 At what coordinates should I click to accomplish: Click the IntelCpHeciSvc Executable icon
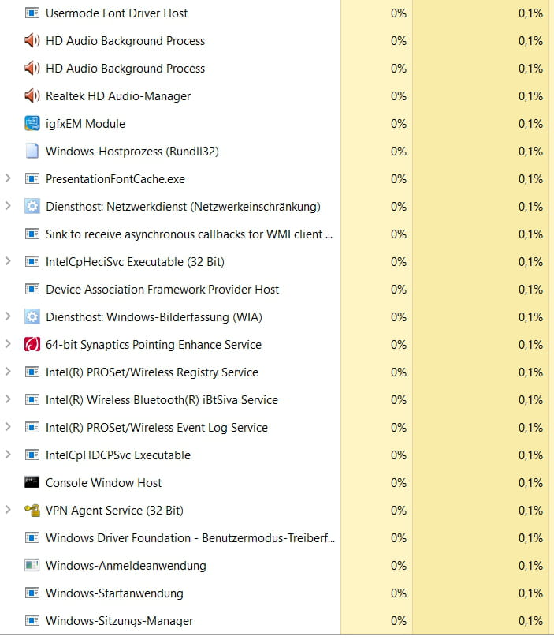[32, 262]
